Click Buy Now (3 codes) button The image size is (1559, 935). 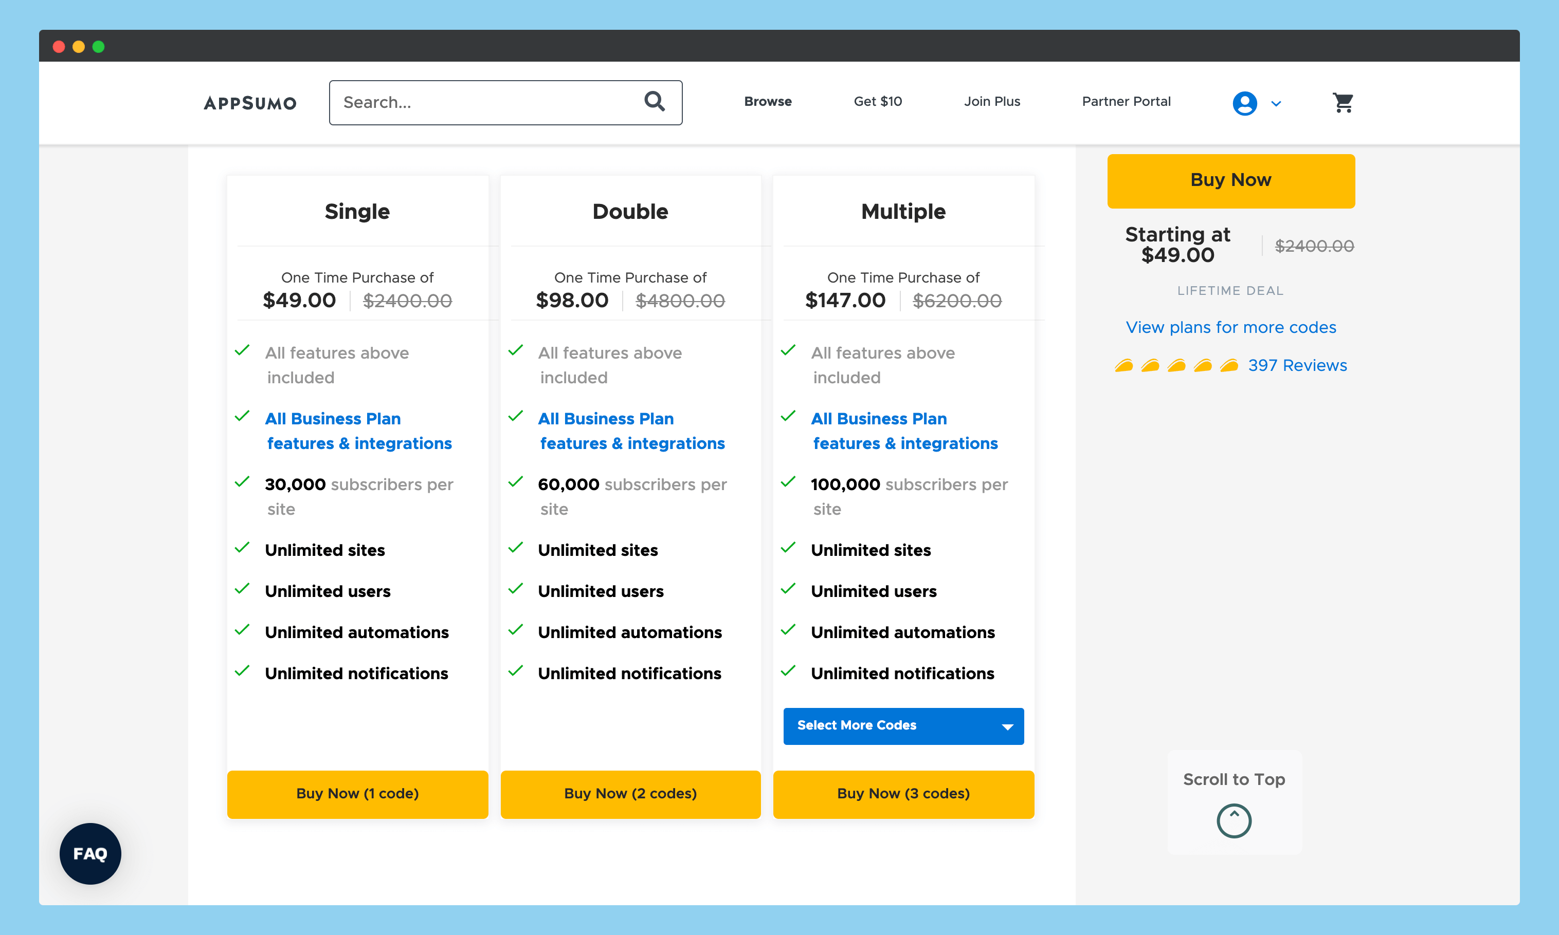903,794
